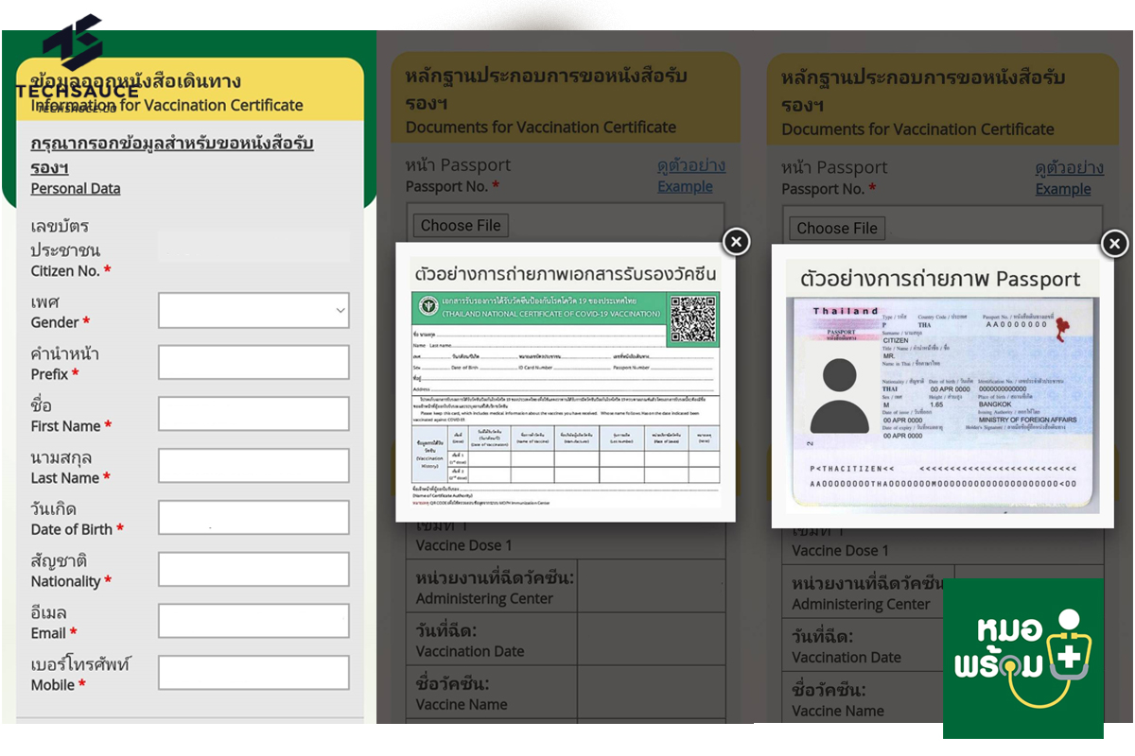The width and height of the screenshot is (1135, 756).
Task: Click 'Vaccination Date' in right panel
Action: pyautogui.click(x=847, y=657)
